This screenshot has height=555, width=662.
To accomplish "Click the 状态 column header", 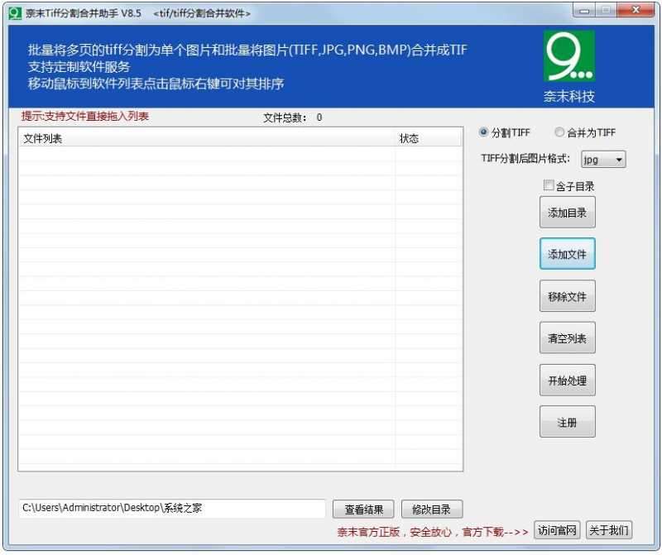I will tap(410, 138).
